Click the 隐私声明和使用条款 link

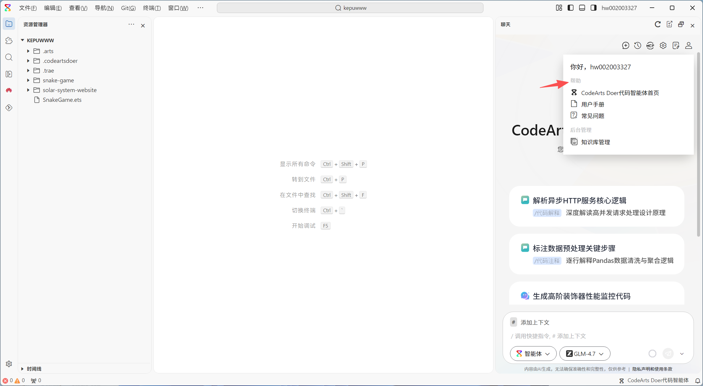point(652,369)
